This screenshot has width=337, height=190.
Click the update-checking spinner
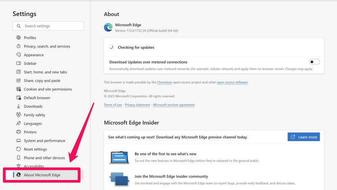click(x=111, y=47)
